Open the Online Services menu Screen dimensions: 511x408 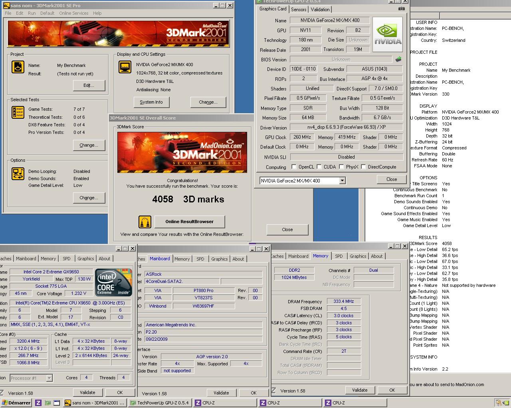74,13
